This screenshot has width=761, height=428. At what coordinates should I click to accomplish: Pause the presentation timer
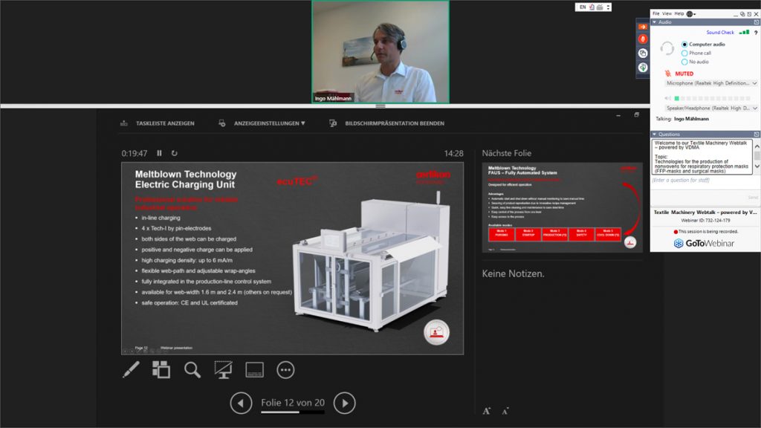(159, 153)
